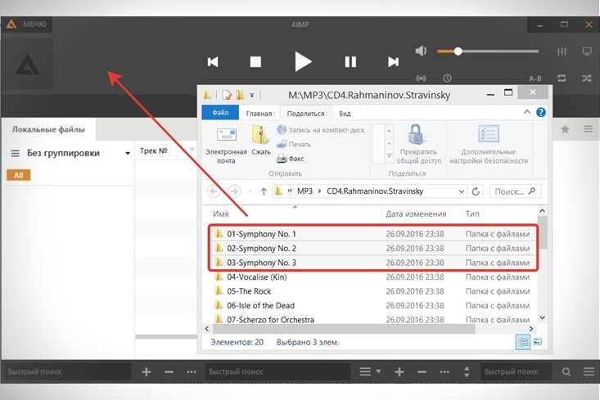The image size is (600, 400).
Task: Select folder 05-The Rock
Action: [x=249, y=291]
